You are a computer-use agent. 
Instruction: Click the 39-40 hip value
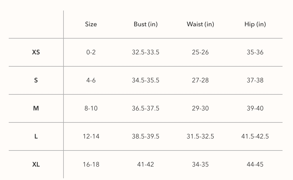pos(255,108)
